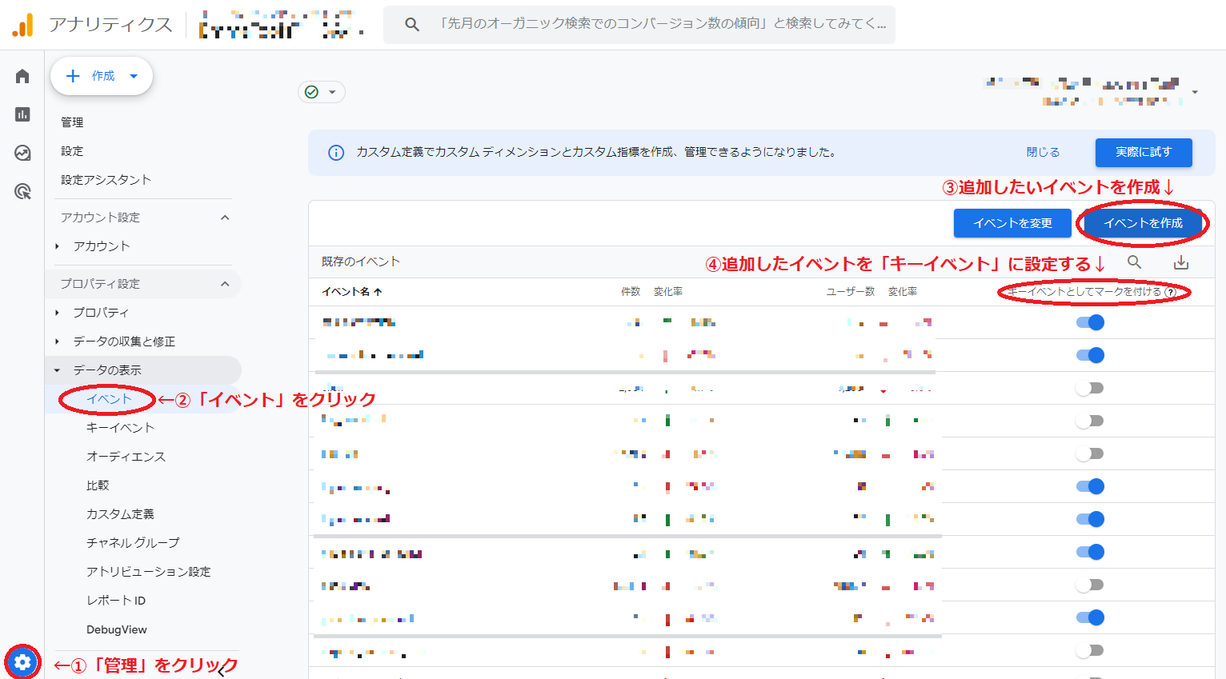Collapse the プロパティ設定 section chevron
1226x679 pixels.
pos(225,284)
